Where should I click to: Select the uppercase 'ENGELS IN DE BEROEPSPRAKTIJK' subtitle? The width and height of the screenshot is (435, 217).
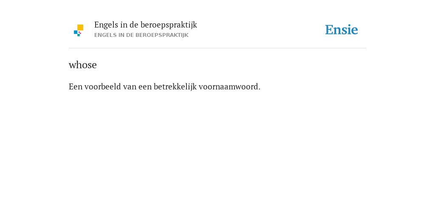pyautogui.click(x=141, y=35)
